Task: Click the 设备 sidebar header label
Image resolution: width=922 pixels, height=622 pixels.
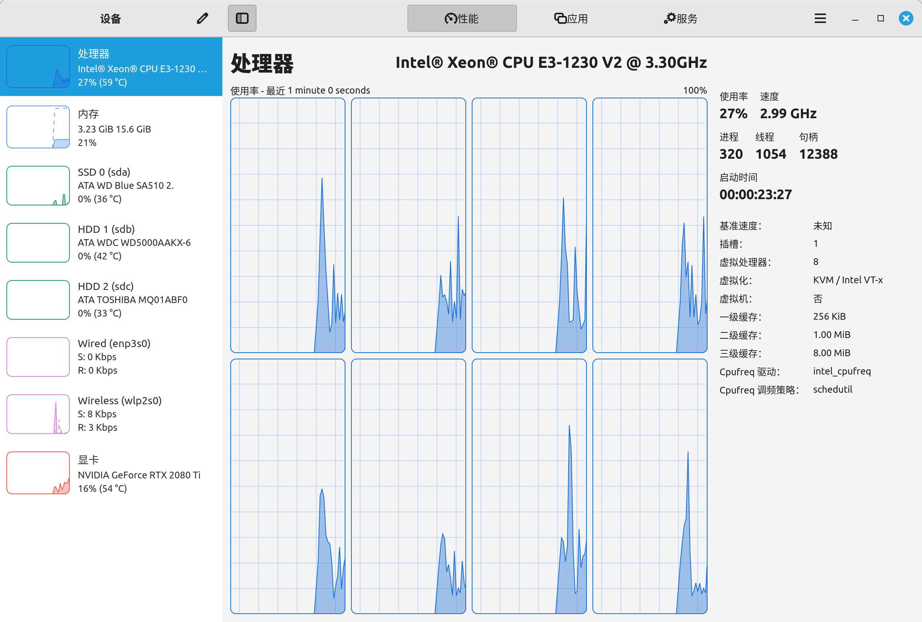Action: [x=110, y=18]
